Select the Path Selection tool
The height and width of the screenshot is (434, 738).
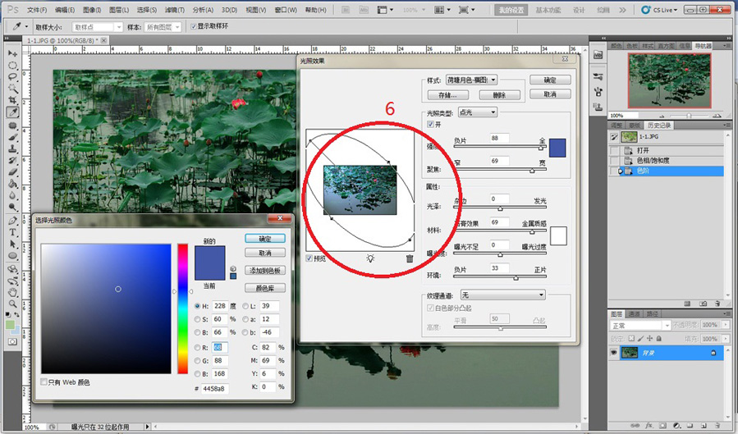(12, 244)
